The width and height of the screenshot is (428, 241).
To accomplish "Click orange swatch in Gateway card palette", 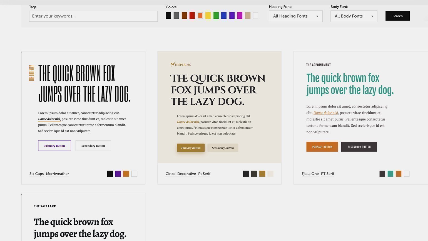I will click(126, 174).
